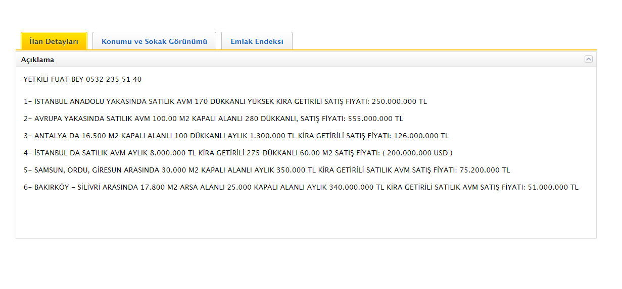Click the 200.000.000 USD price in parentheses
The image size is (622, 289).
[417, 153]
